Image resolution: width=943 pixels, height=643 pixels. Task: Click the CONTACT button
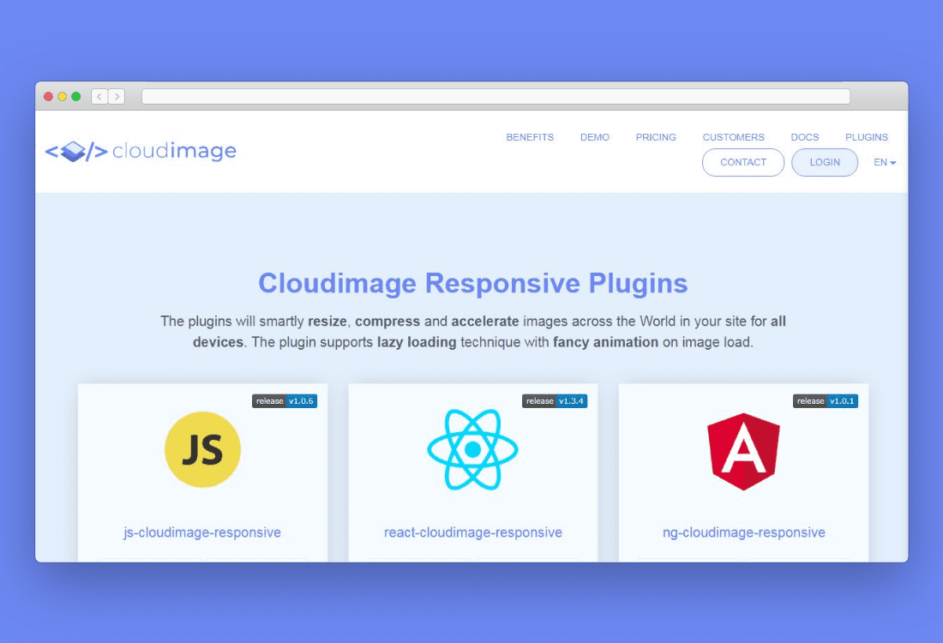tap(742, 162)
